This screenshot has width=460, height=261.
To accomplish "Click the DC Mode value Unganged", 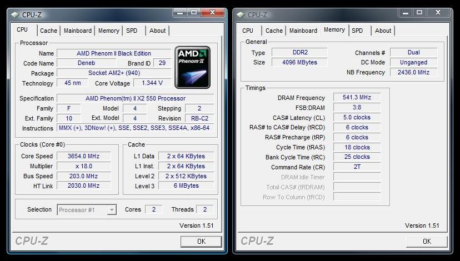I will tap(414, 62).
